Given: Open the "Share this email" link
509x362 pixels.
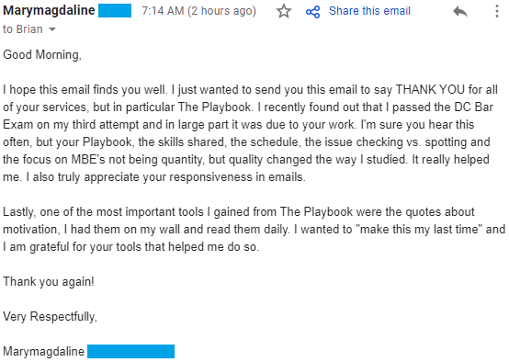Looking at the screenshot, I should coord(369,11).
